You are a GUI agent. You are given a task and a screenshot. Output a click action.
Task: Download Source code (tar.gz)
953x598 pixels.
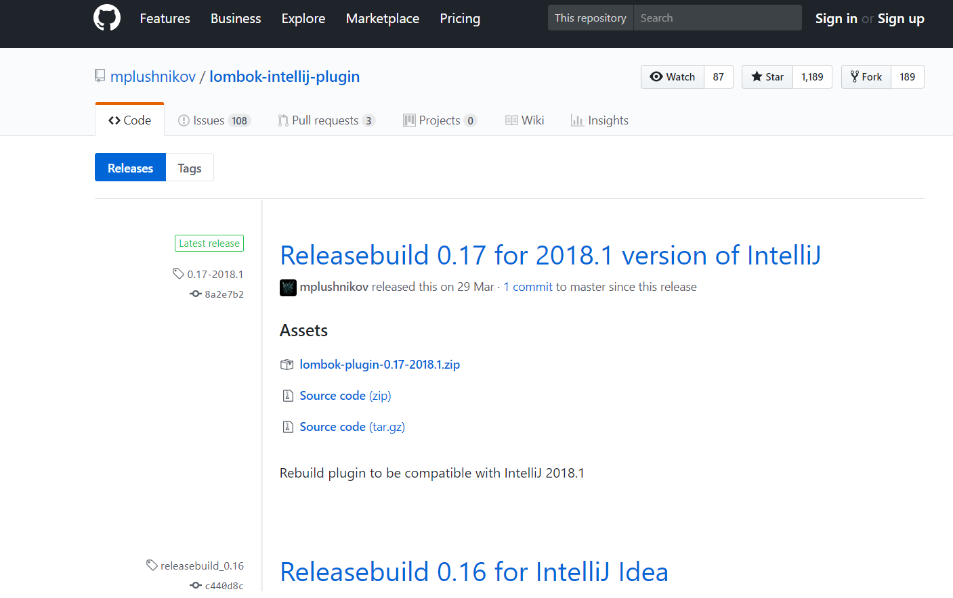click(x=352, y=427)
